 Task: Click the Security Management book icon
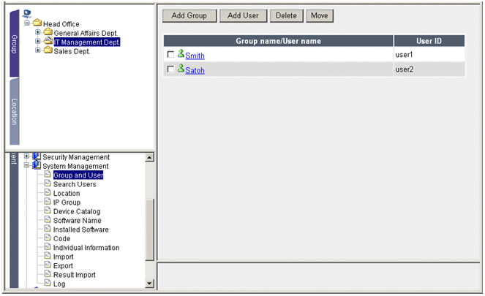click(x=37, y=156)
